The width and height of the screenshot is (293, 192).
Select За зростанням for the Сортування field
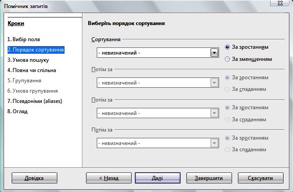pyautogui.click(x=228, y=47)
